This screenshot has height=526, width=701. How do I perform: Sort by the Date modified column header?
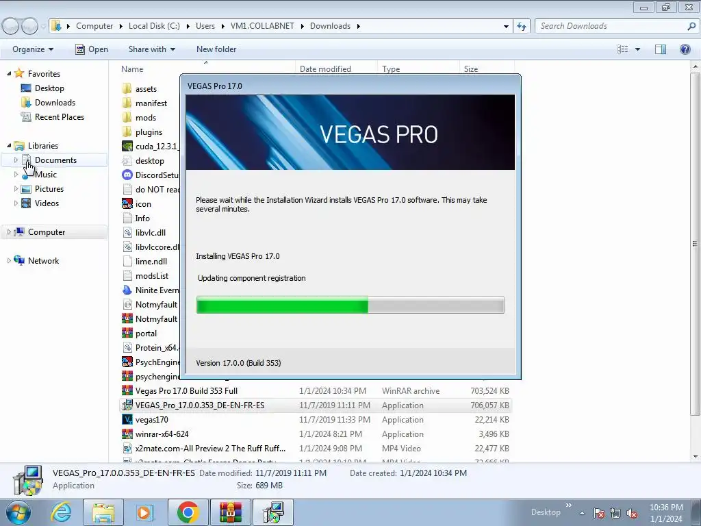(x=325, y=69)
